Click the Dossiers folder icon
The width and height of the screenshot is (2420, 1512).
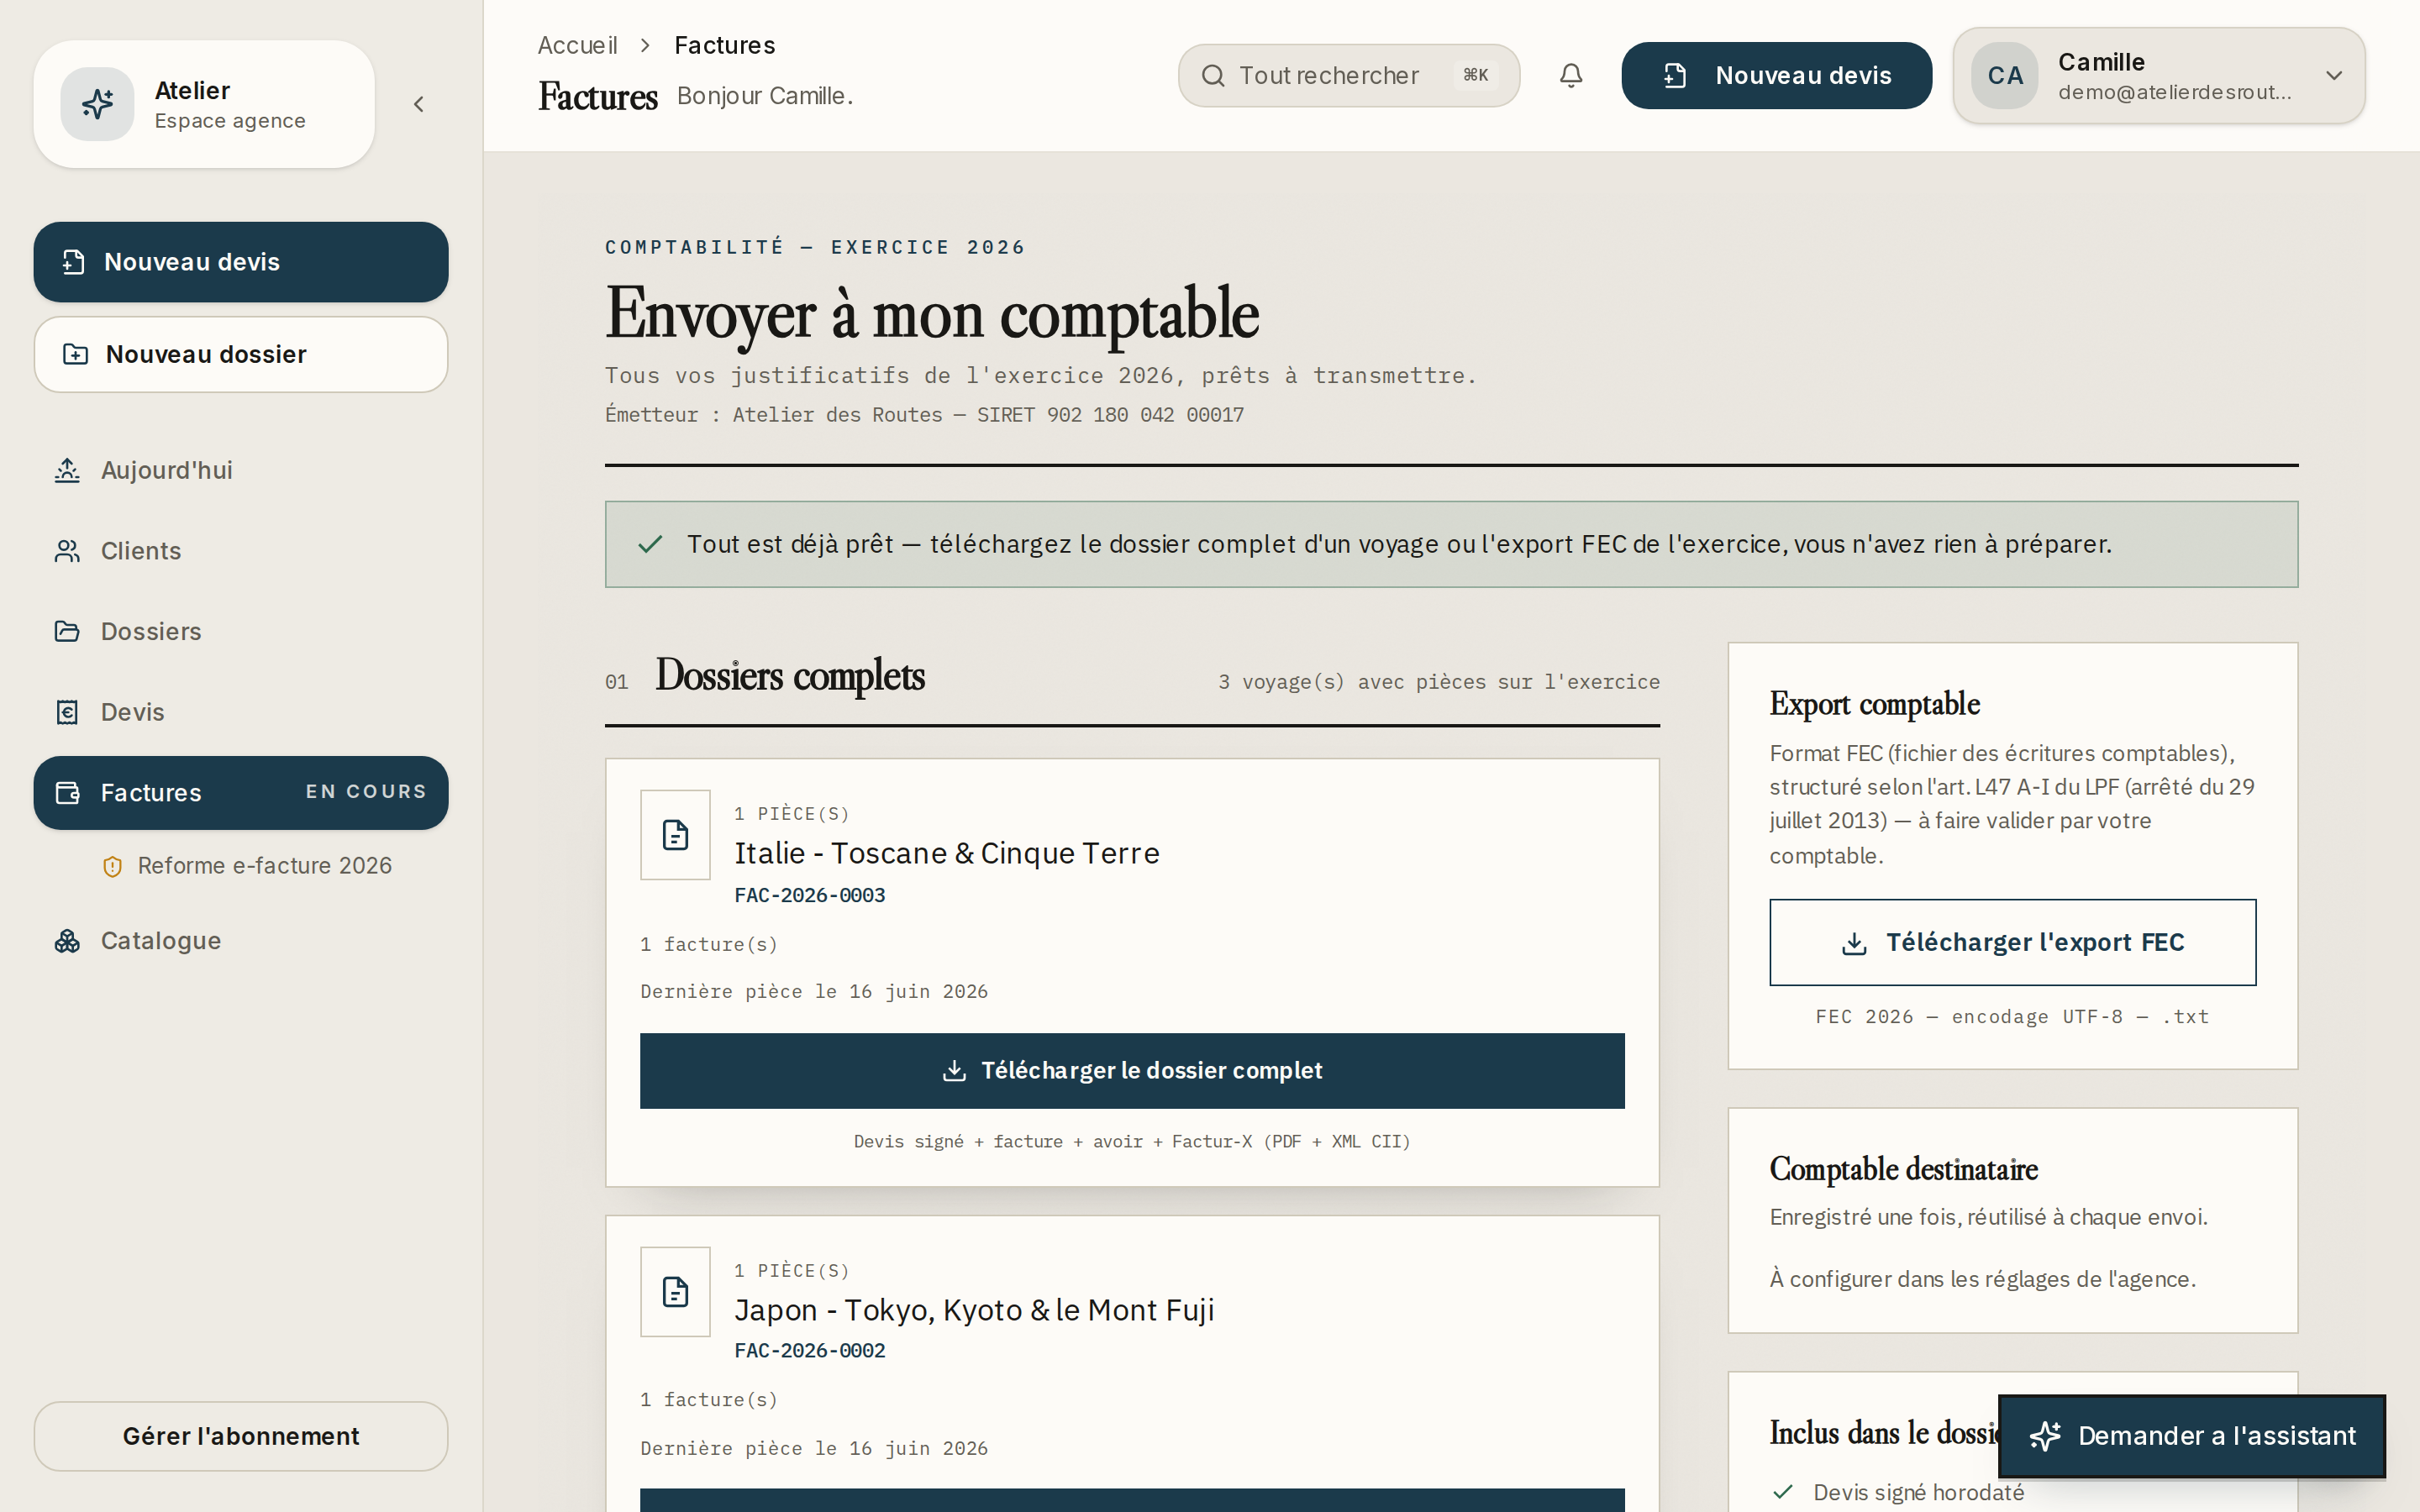click(x=67, y=631)
